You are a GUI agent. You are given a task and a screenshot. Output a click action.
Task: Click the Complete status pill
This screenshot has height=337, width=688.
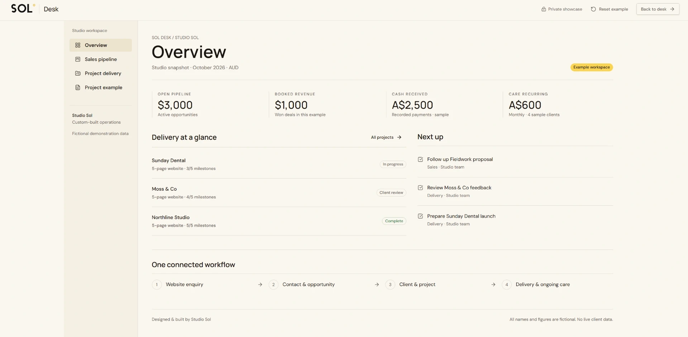394,221
